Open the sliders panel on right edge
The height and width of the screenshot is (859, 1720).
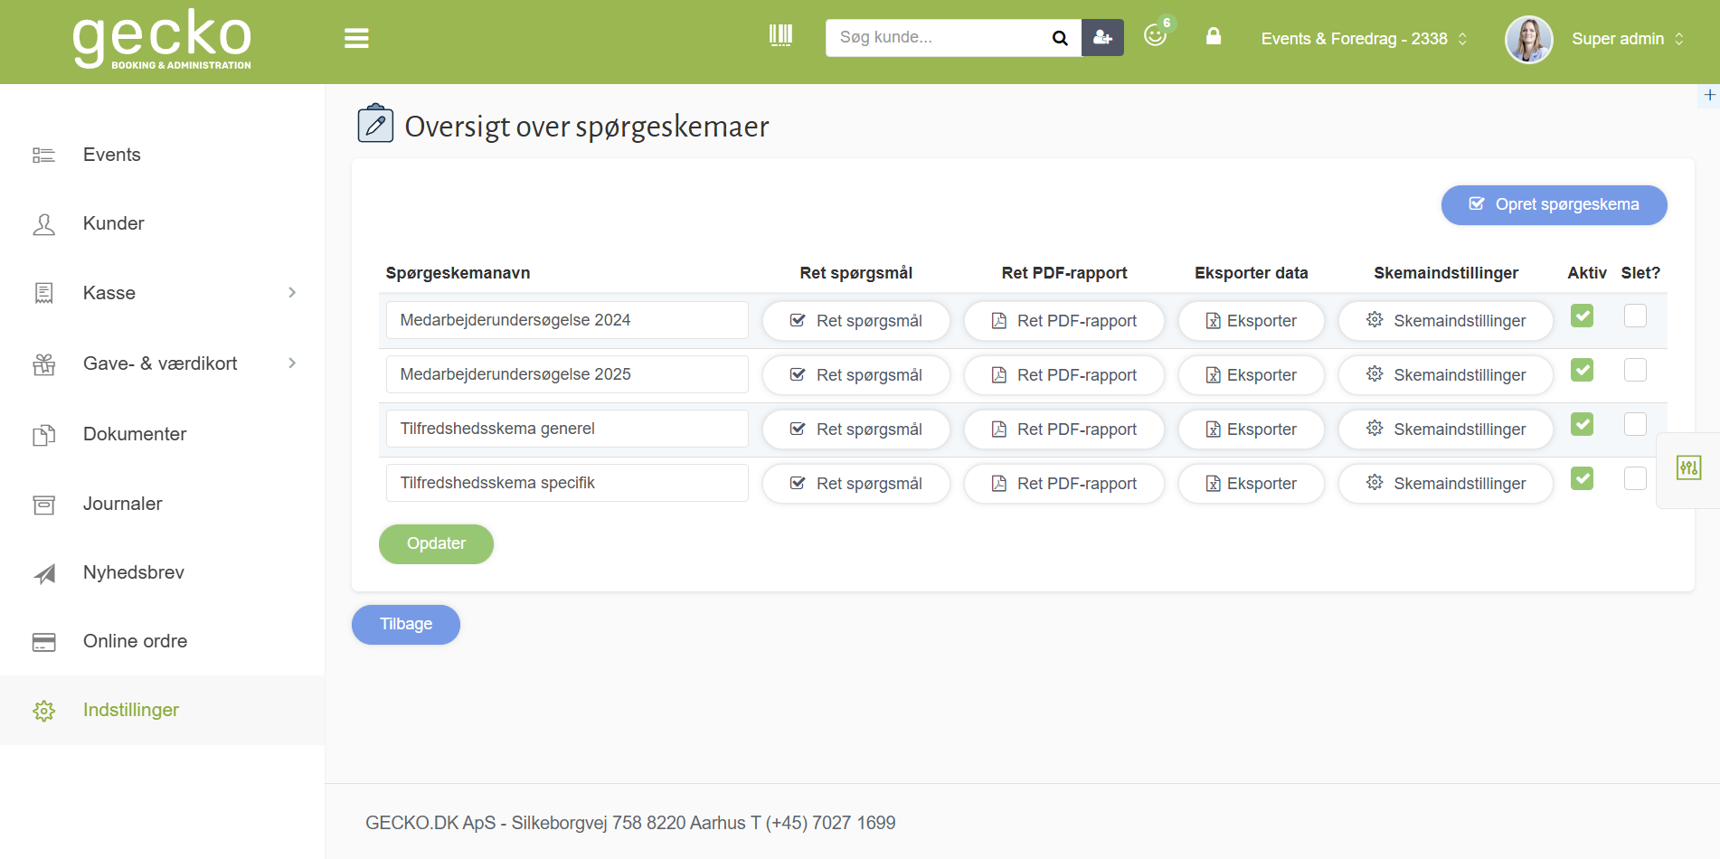(x=1688, y=468)
